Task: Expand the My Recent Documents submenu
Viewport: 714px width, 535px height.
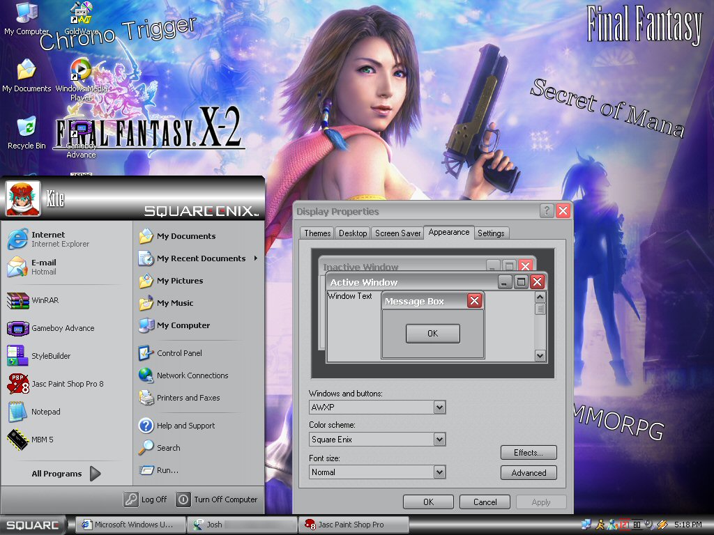Action: click(201, 258)
